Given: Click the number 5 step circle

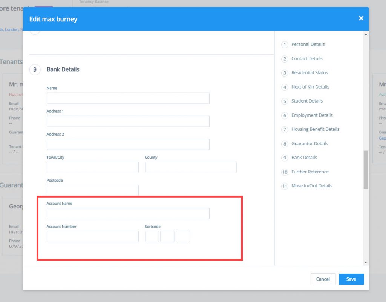Looking at the screenshot, I should [x=285, y=101].
